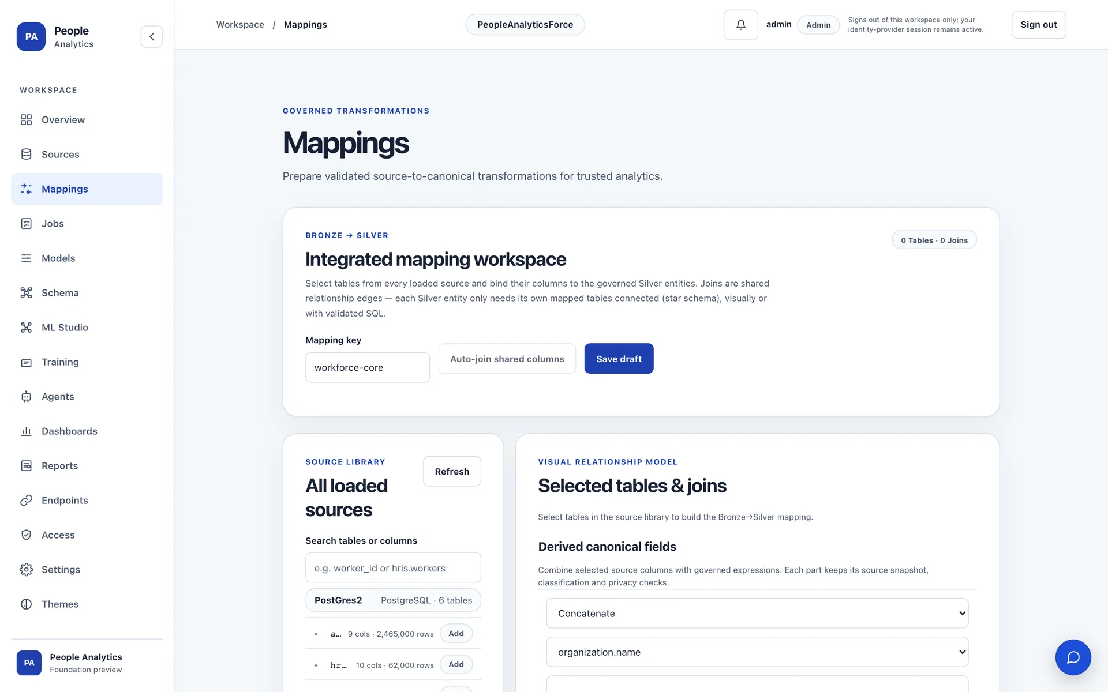Click the PA avatar in sidebar footer

pyautogui.click(x=29, y=663)
